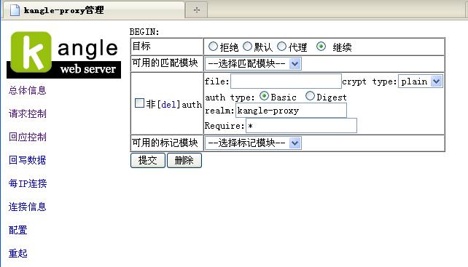The image size is (468, 267).
Task: Select the 默认 target radio button
Action: (247, 47)
